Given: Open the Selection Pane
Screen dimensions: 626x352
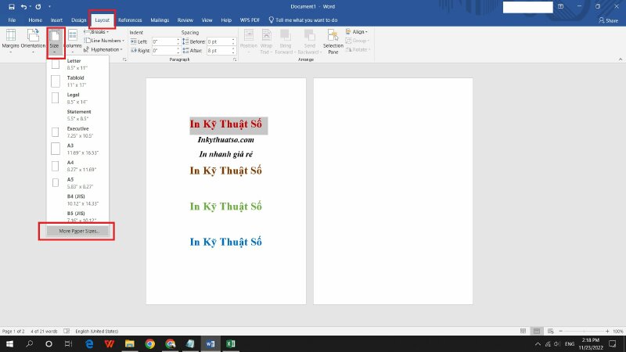Looking at the screenshot, I should click(x=333, y=41).
